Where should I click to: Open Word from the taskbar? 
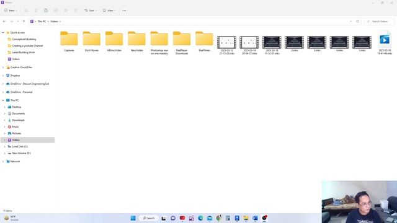point(255,218)
